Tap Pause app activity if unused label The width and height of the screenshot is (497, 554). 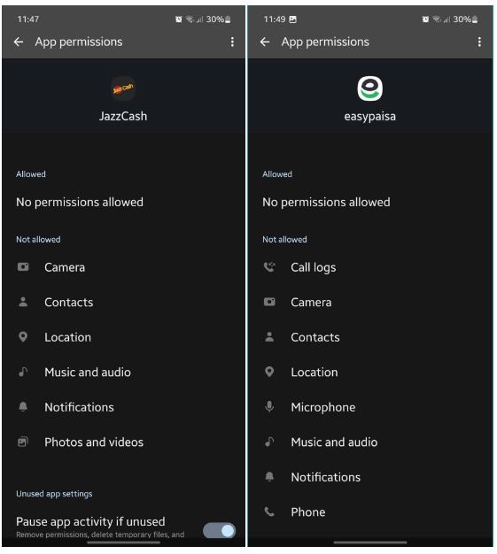90,521
